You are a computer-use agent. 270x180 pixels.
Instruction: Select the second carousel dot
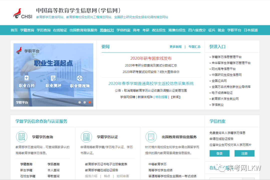point(84,102)
